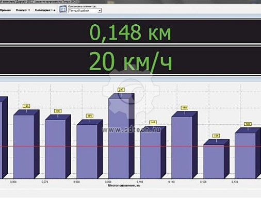
Task: Click the 'Местоположение, км' axis title
Action: (124, 186)
